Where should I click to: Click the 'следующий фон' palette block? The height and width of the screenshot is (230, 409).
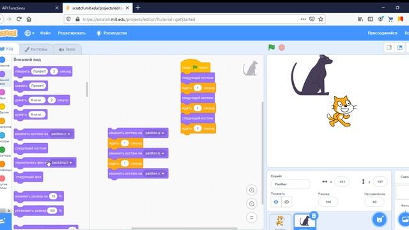coord(28,177)
